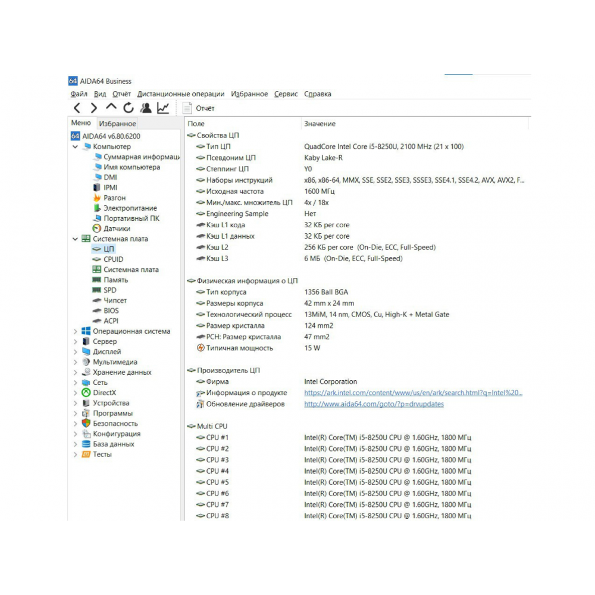595x595 pixels.
Task: Click the База данных database icon
Action: click(x=86, y=444)
